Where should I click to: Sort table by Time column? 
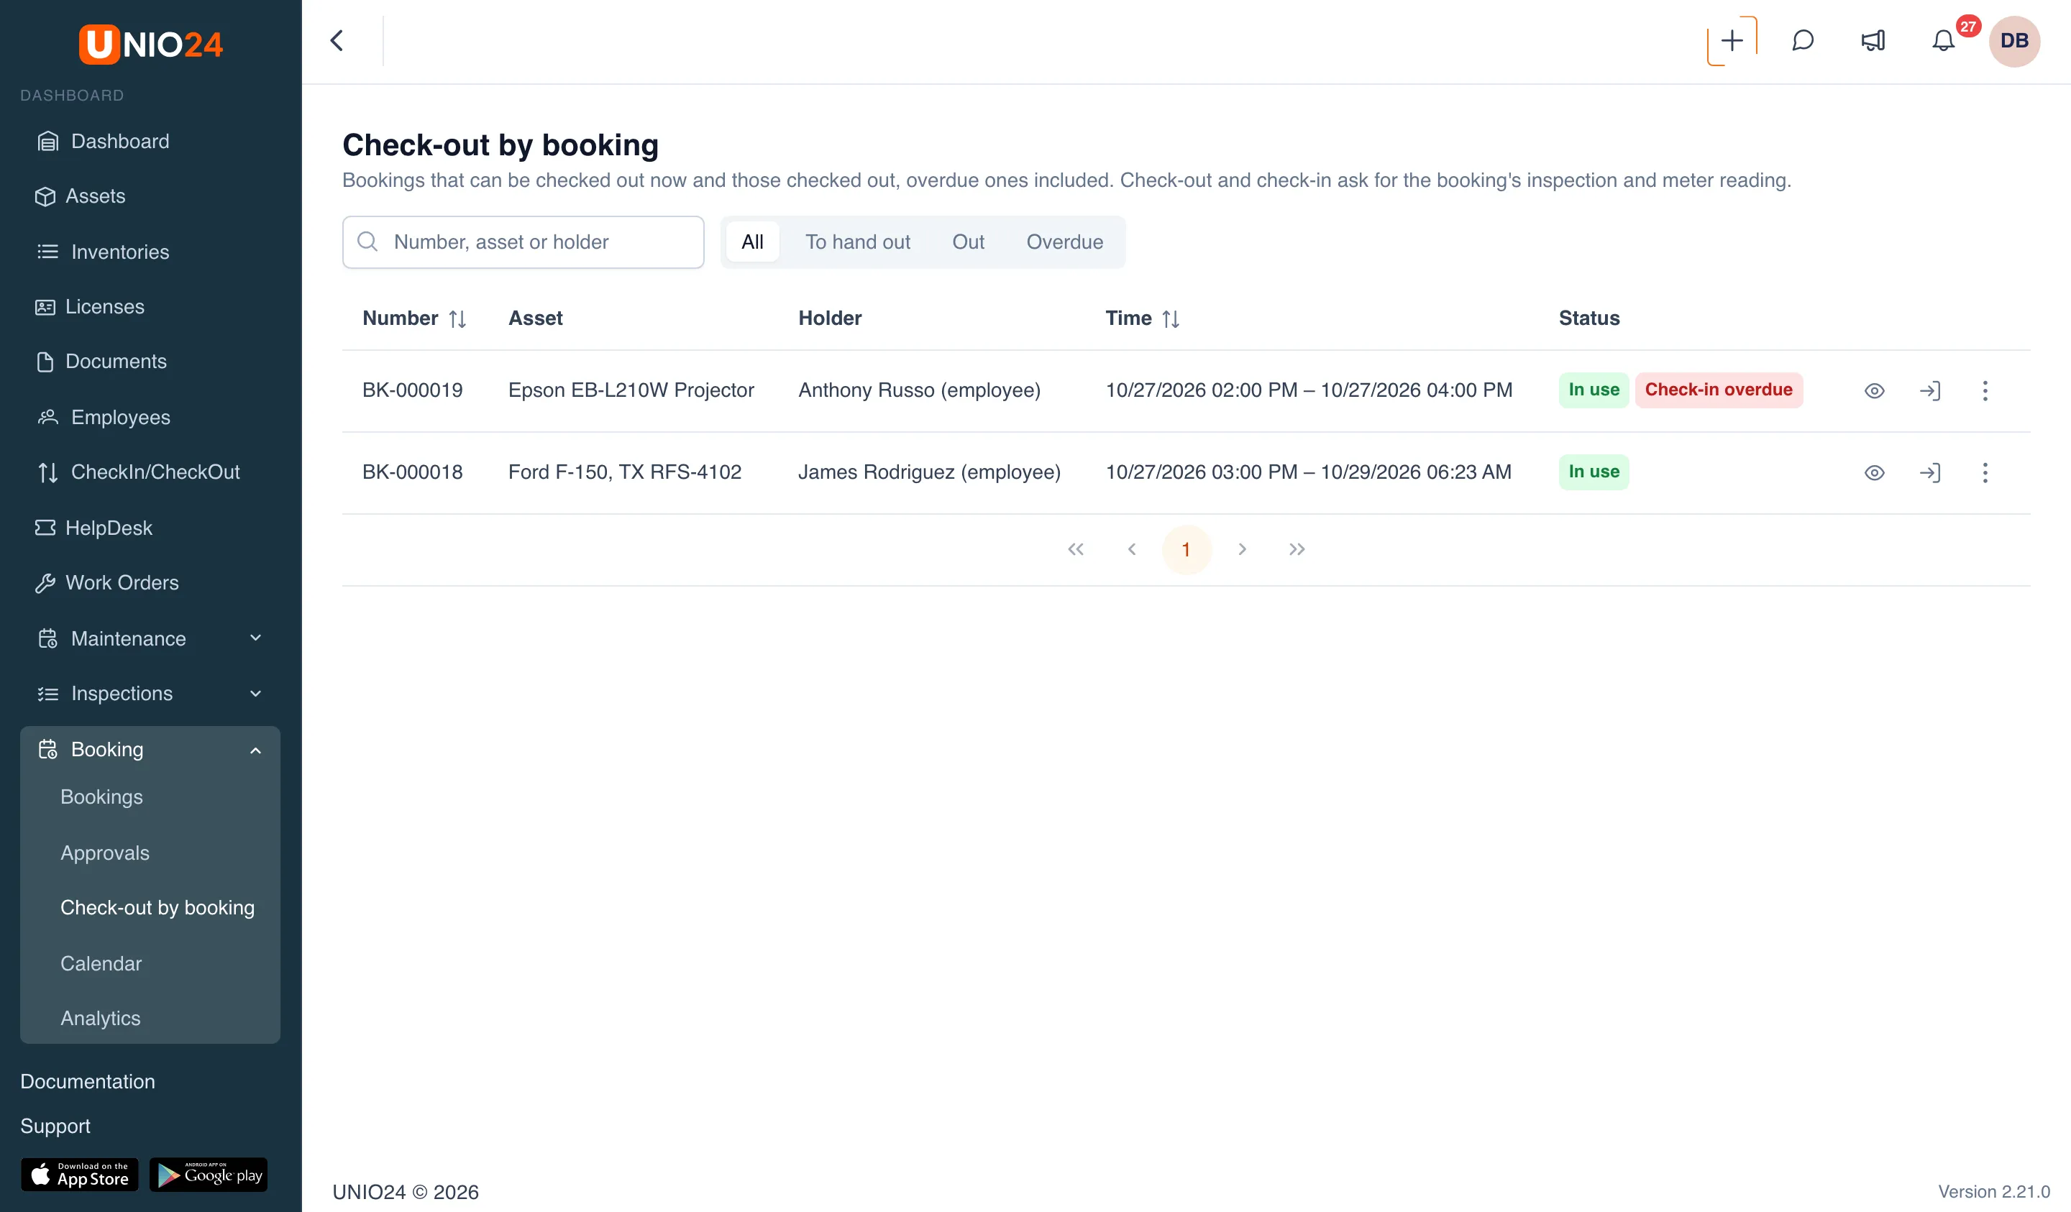pos(1171,319)
